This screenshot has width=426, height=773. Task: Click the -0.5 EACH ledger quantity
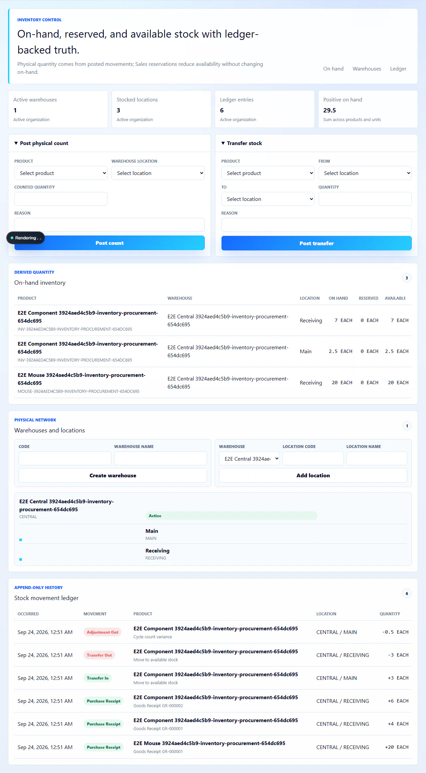point(395,632)
